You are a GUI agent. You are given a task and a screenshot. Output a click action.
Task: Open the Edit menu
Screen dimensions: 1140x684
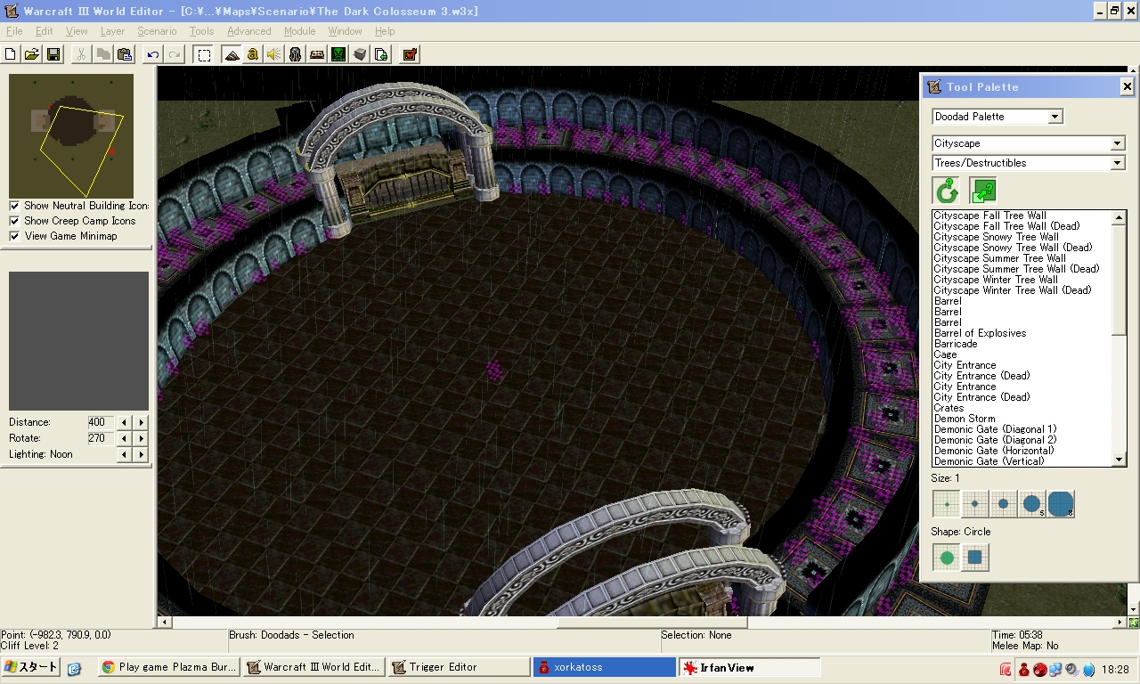tap(45, 31)
